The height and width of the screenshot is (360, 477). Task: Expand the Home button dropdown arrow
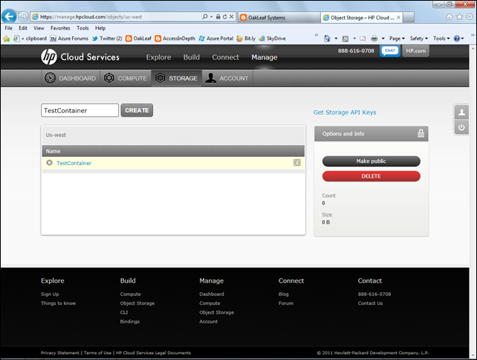[x=336, y=39]
